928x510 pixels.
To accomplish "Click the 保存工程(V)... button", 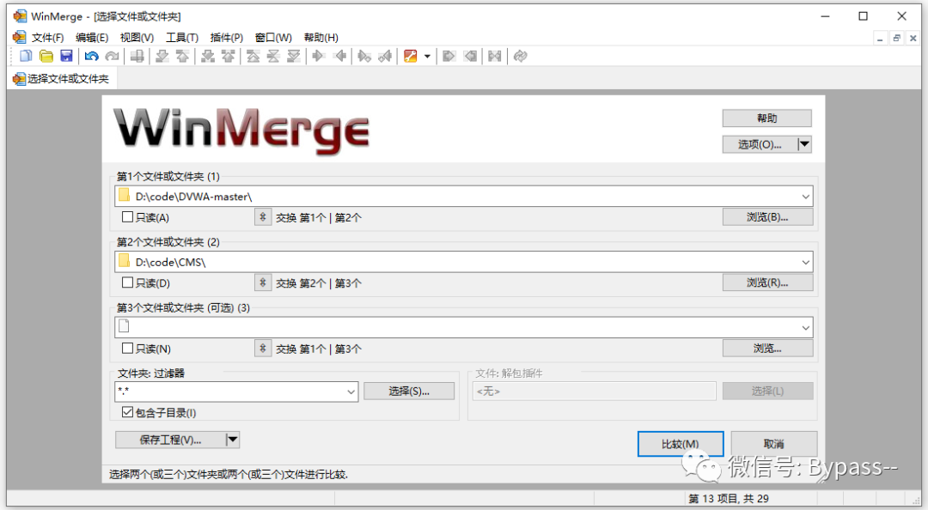I will pos(170,440).
